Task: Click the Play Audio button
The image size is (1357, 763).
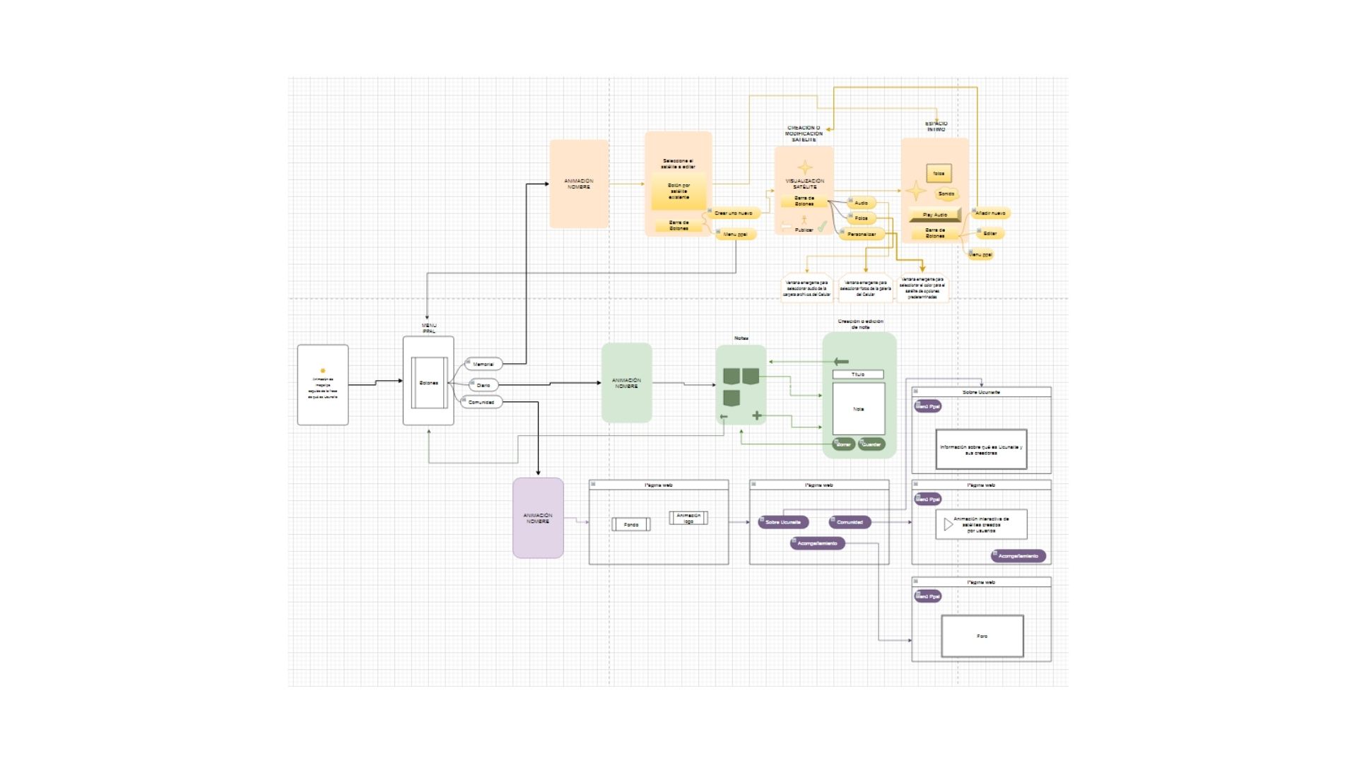Action: point(935,215)
